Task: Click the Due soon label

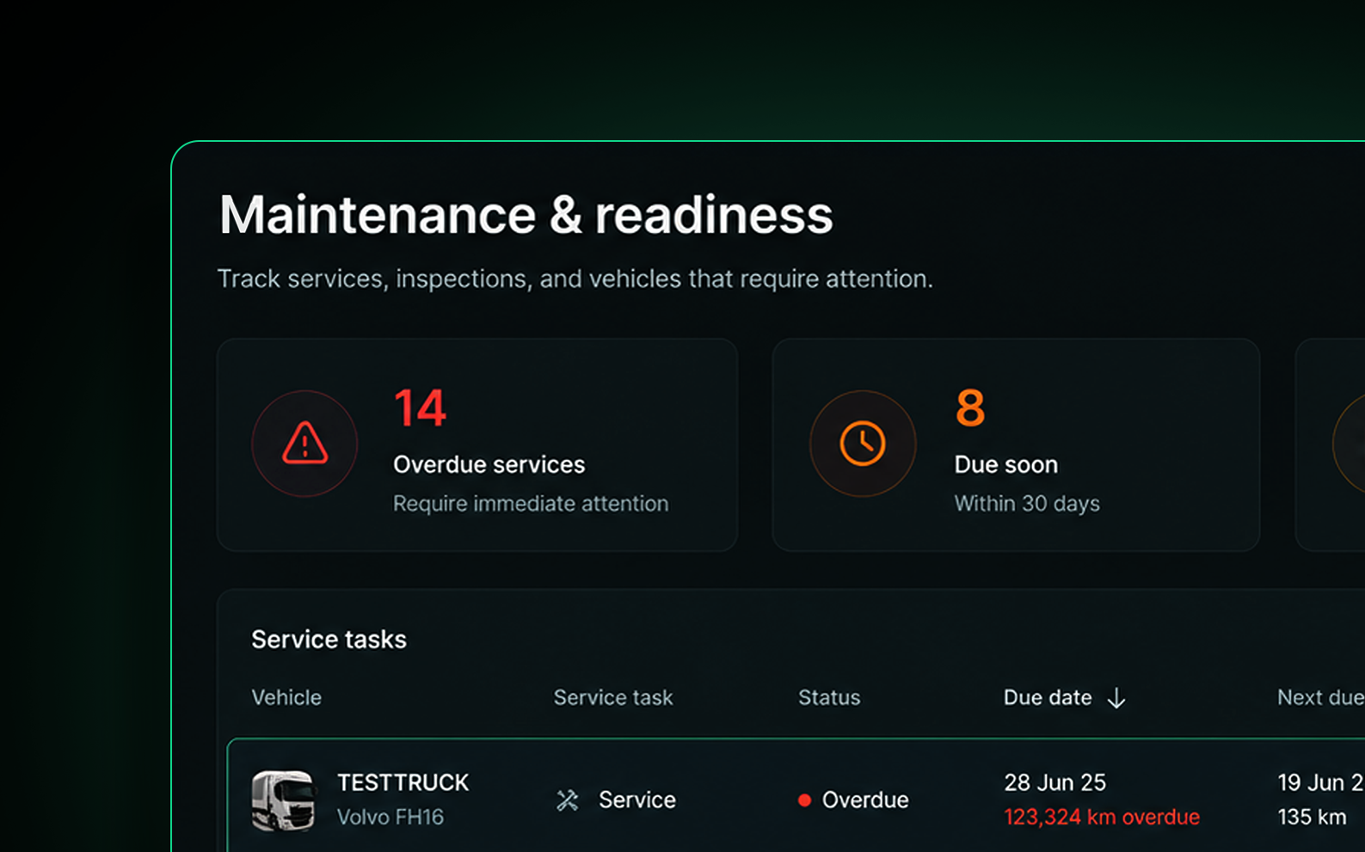Action: pyautogui.click(x=1006, y=465)
